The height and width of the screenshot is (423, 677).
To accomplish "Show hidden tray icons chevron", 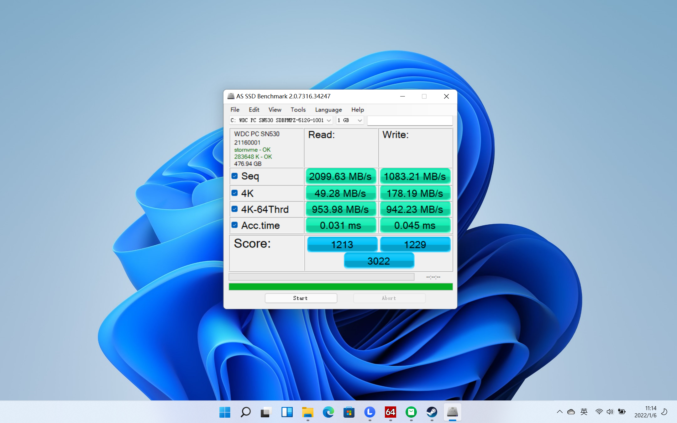I will 559,412.
